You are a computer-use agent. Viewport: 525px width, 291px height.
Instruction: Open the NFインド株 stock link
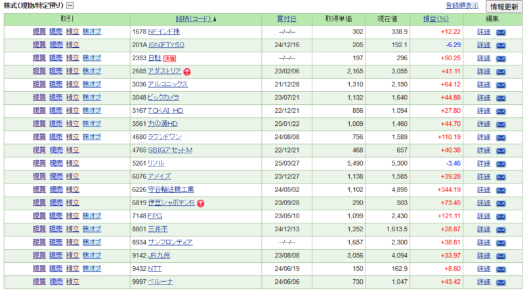click(163, 31)
